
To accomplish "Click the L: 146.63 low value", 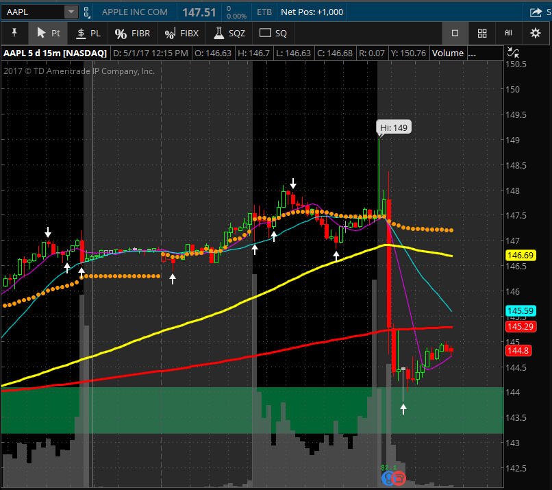I will (x=293, y=53).
